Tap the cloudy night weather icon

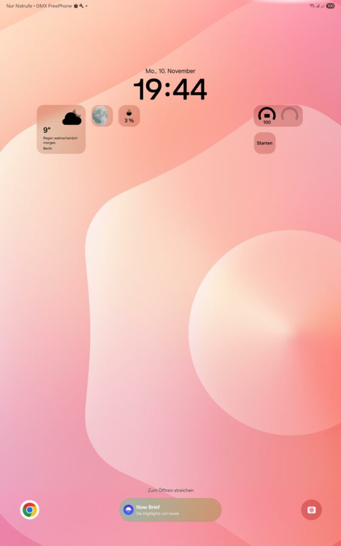point(72,118)
